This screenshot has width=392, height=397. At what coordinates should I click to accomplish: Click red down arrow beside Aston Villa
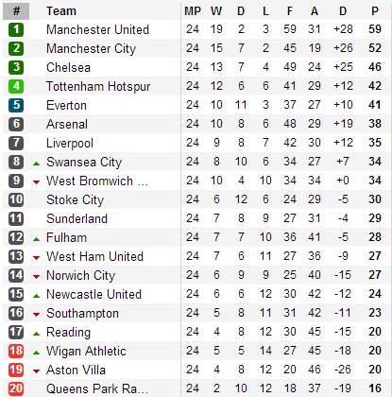tap(37, 371)
